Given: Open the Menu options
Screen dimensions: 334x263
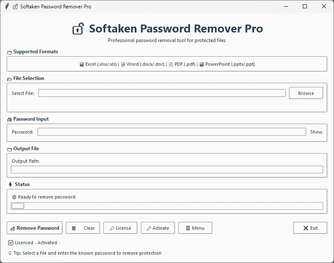Looking at the screenshot, I should [x=195, y=228].
